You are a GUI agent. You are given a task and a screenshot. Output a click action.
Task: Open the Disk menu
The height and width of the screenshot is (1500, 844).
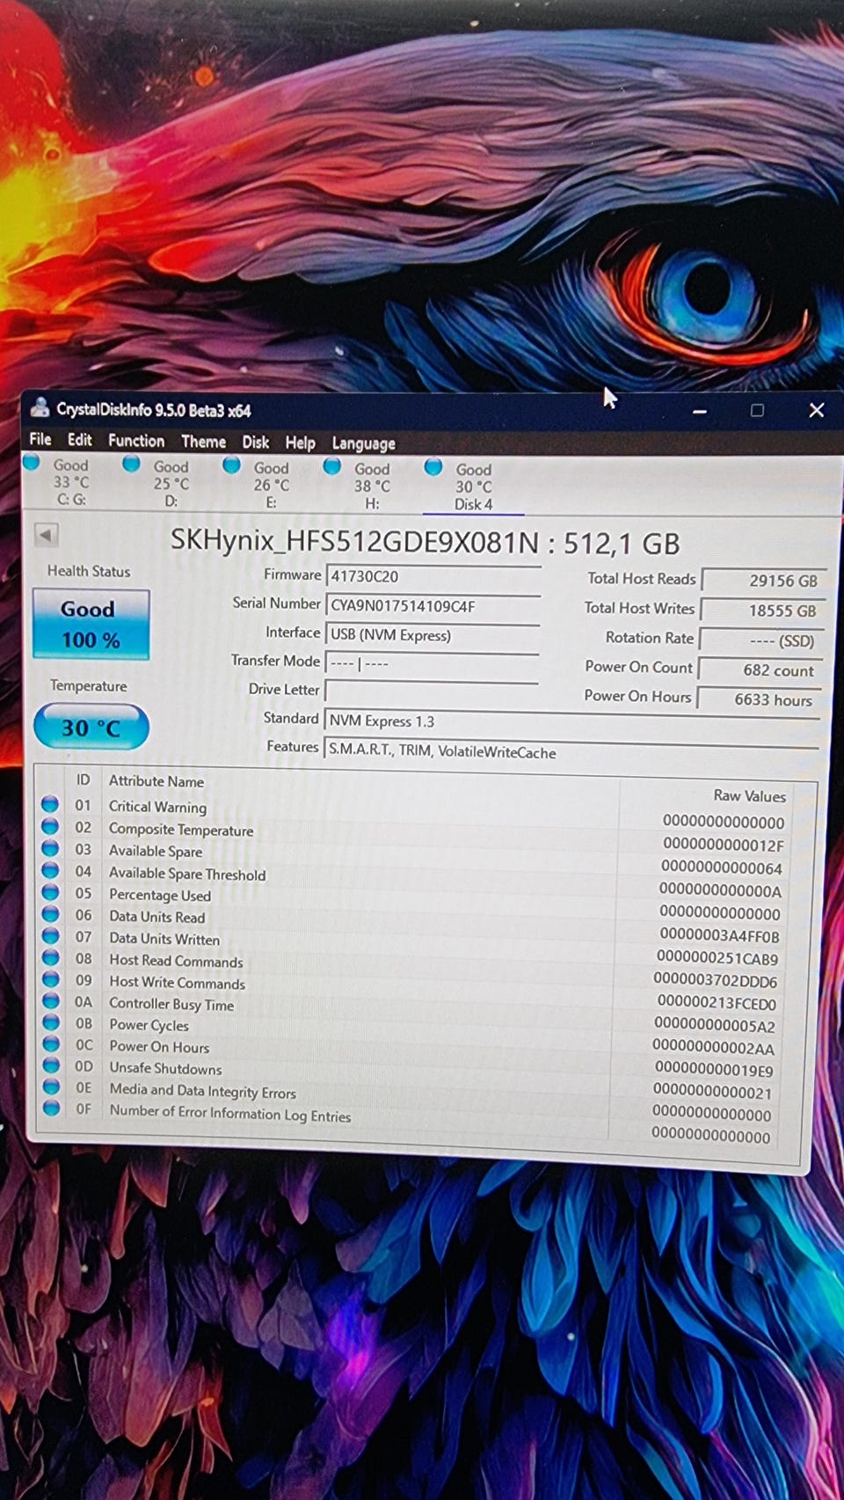[x=256, y=443]
